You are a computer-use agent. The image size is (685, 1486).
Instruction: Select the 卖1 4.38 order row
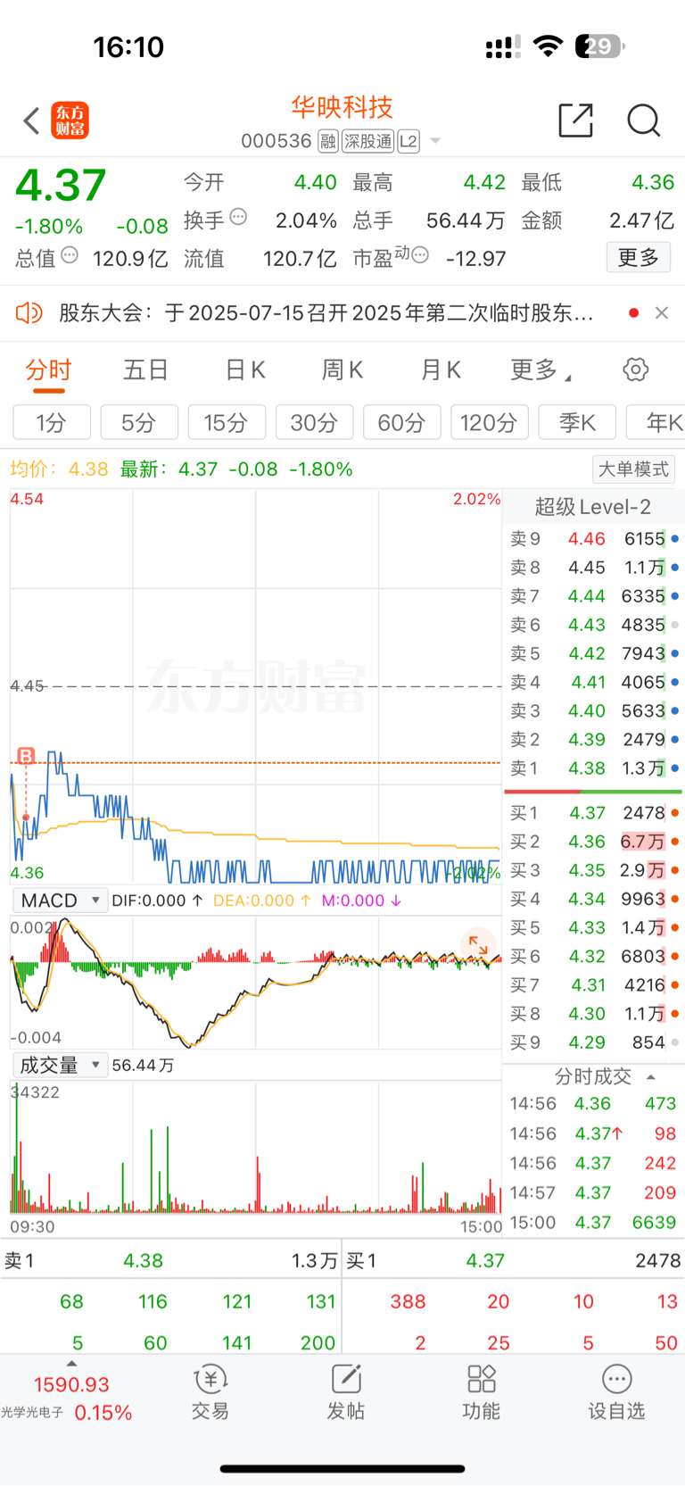click(x=594, y=768)
